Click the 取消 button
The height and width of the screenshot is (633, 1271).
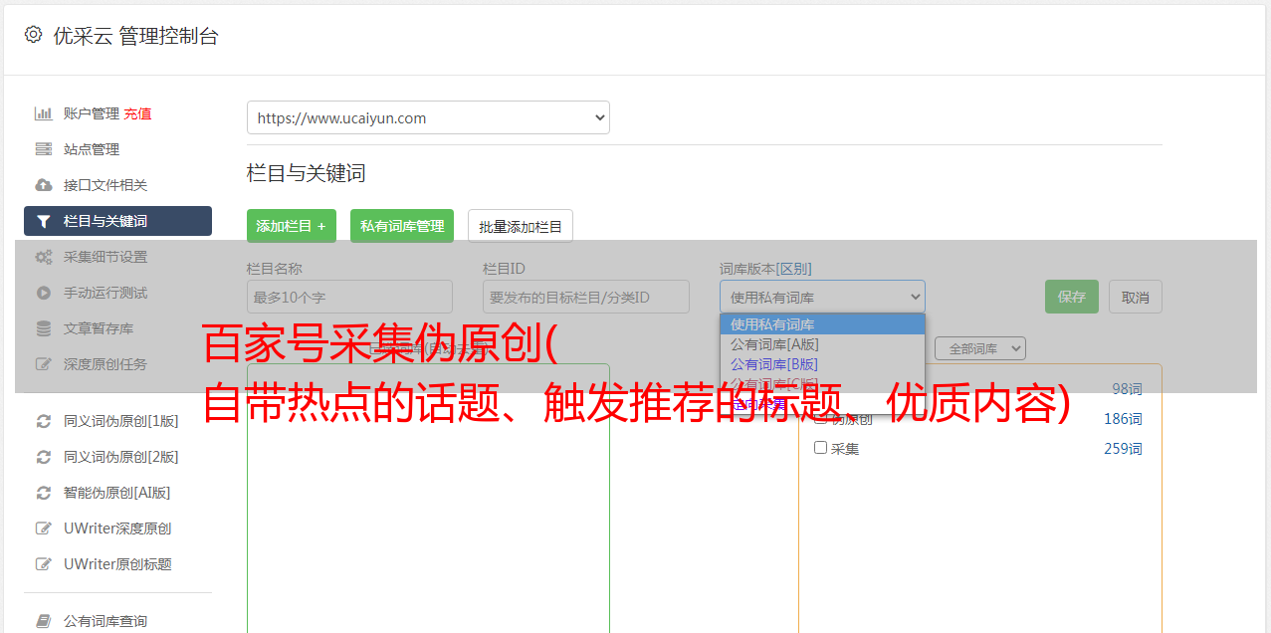pyautogui.click(x=1136, y=297)
